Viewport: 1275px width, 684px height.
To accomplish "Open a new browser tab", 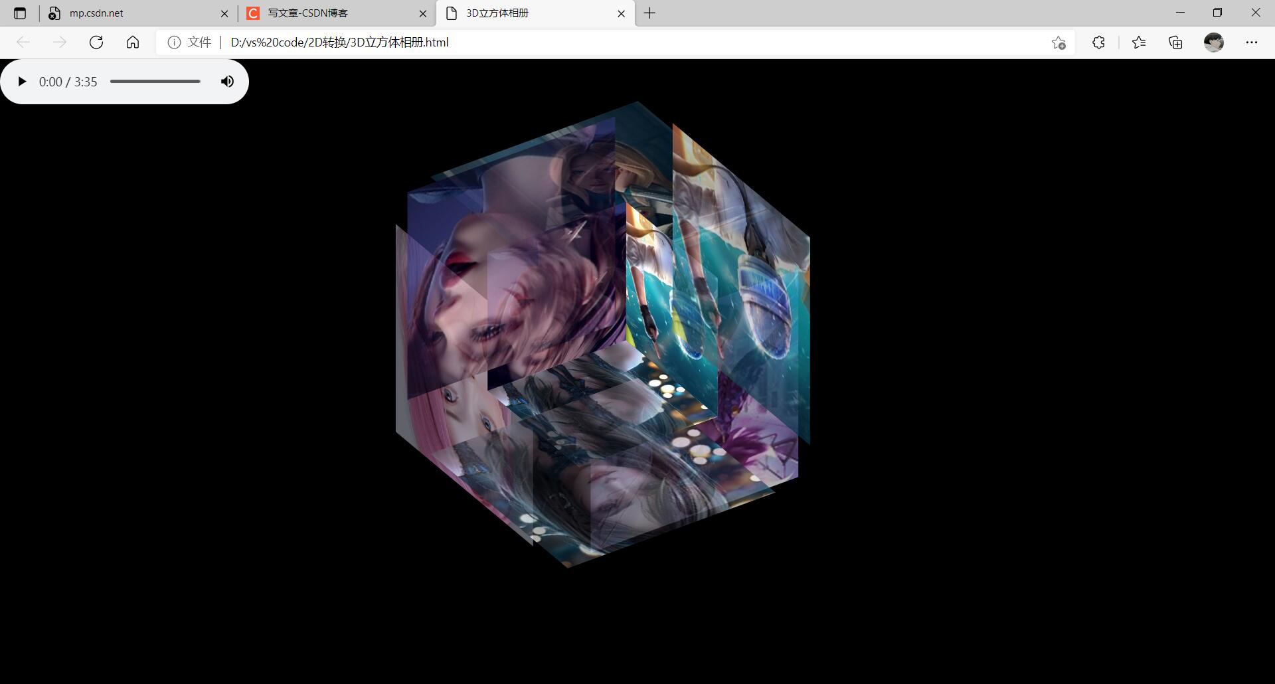I will coord(649,13).
